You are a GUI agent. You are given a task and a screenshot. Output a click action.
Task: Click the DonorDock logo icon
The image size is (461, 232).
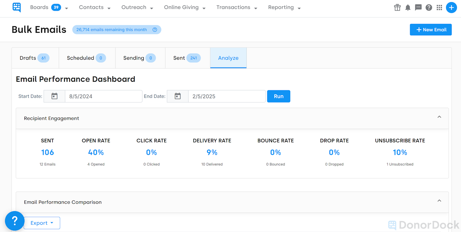point(17,7)
